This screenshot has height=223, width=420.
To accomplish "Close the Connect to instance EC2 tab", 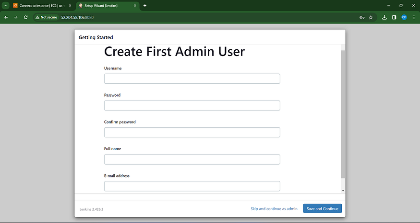I will tap(70, 6).
